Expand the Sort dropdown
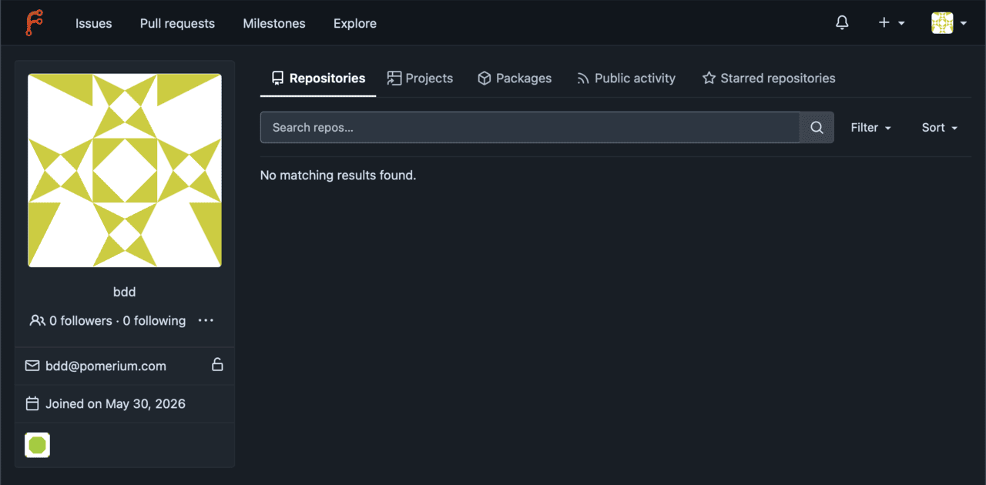Viewport: 986px width, 485px height. (940, 128)
